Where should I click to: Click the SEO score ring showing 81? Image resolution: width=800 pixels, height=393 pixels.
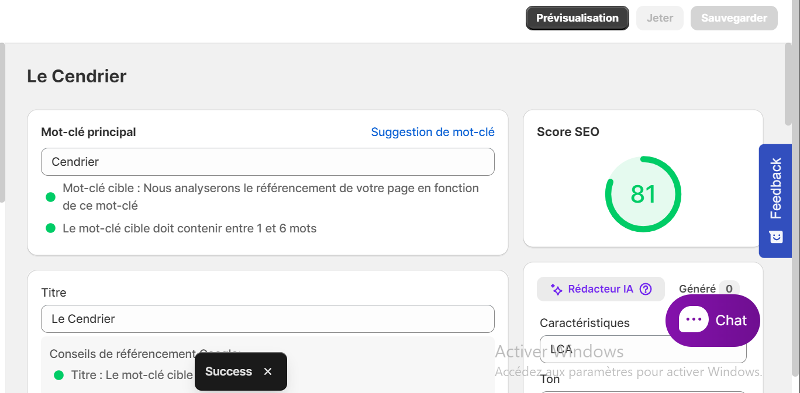[x=643, y=194]
